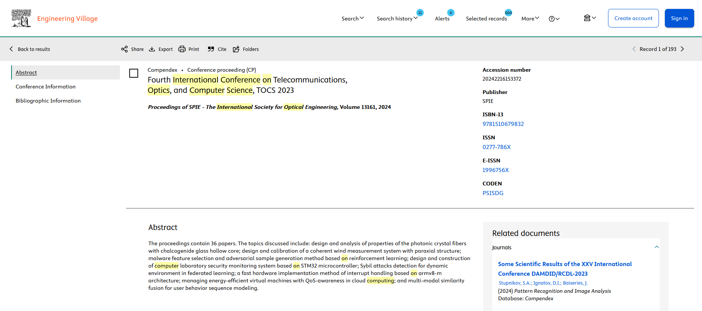
Task: Click the Cite label
Action: pyautogui.click(x=222, y=49)
